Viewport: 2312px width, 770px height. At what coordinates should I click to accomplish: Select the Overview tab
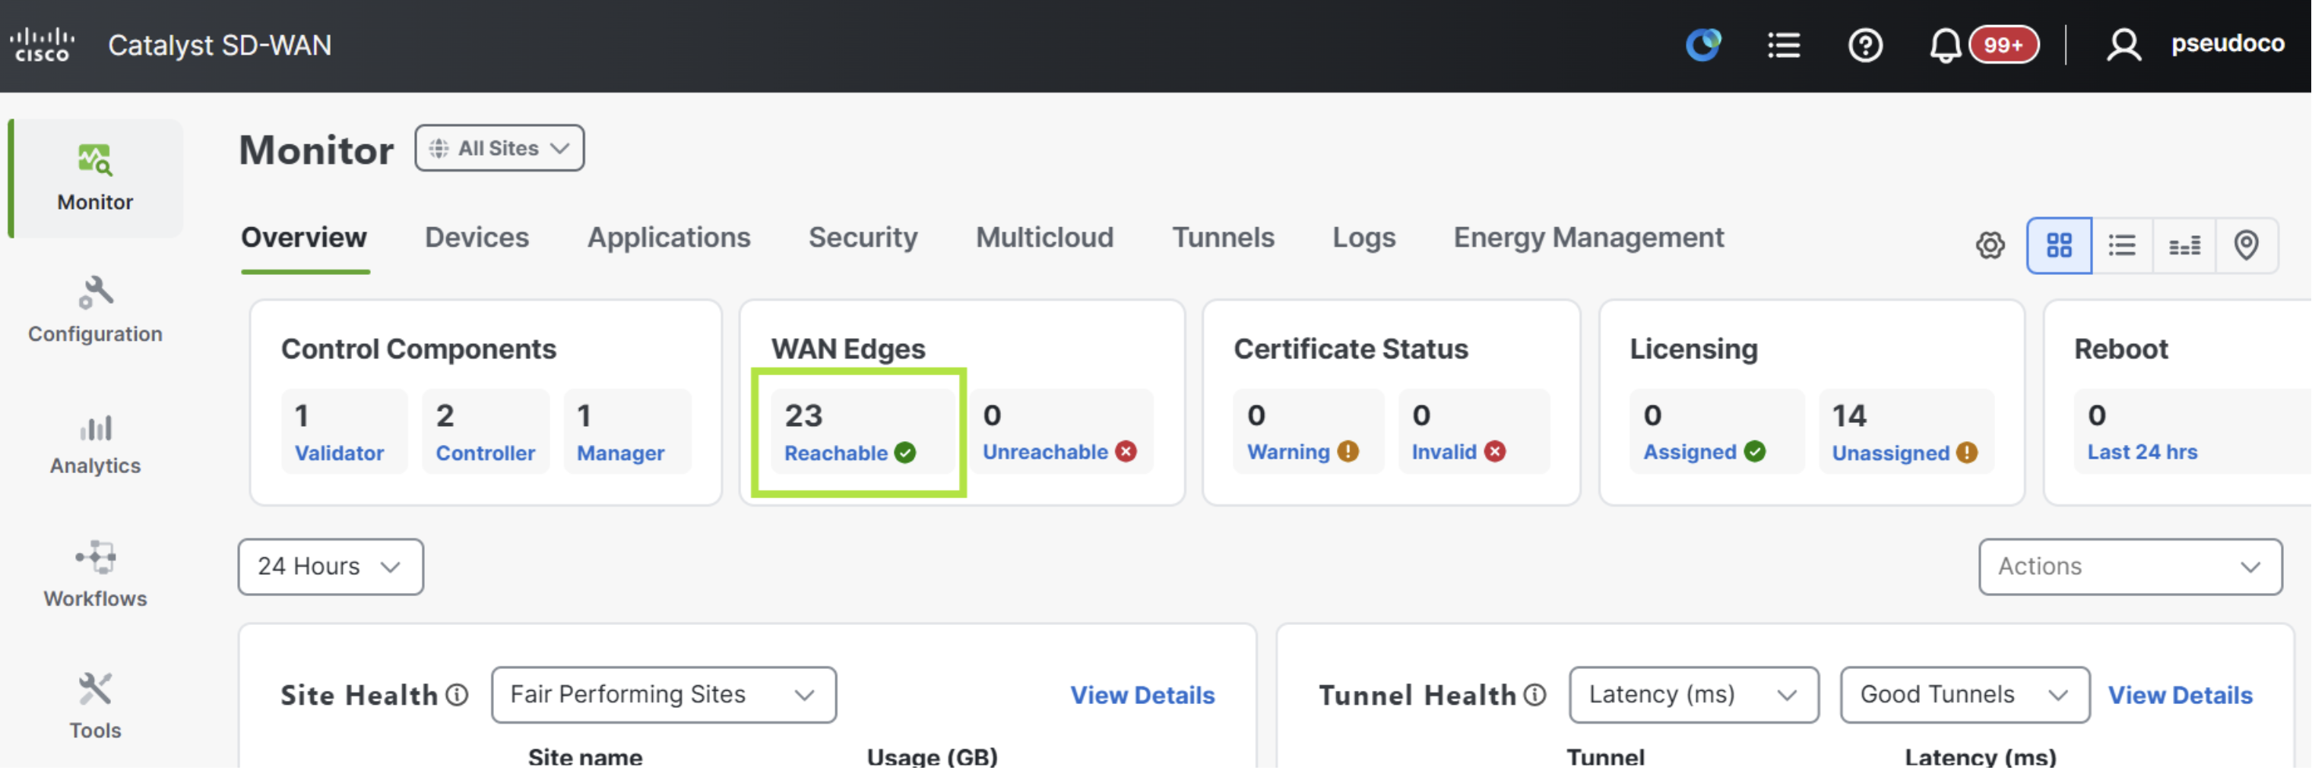[x=304, y=238]
